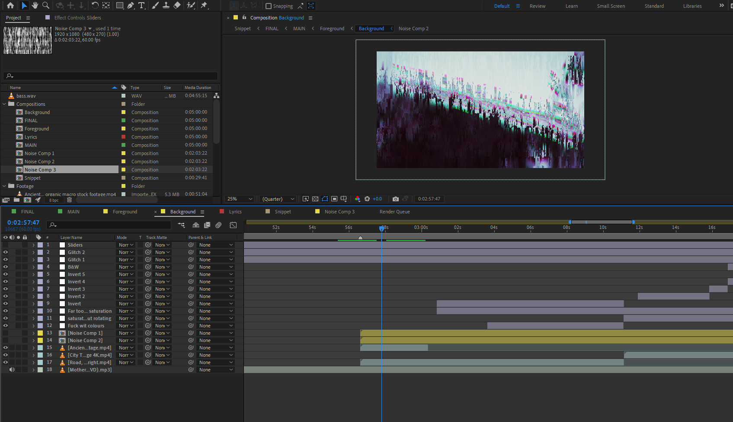Open blending mode dropdown for the Sliders layer

[126, 245]
